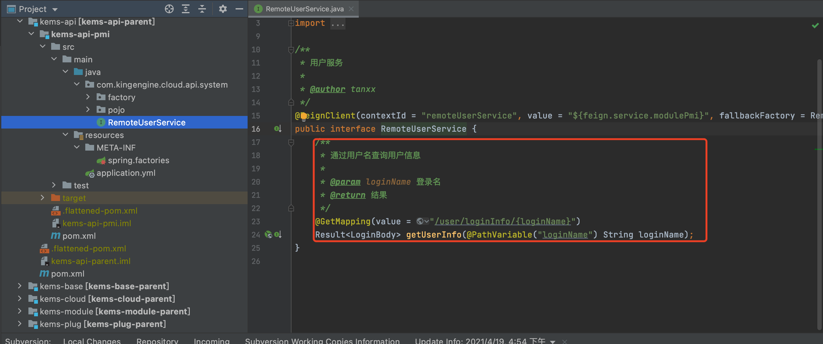Collapse the kems-api-pmi module node
The image size is (823, 344).
[x=31, y=34]
